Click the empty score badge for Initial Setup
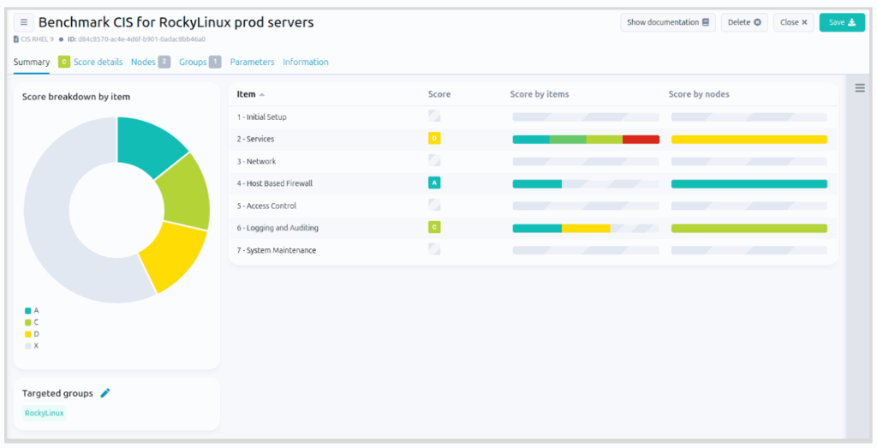Viewport: 877px width, 448px height. pos(434,116)
